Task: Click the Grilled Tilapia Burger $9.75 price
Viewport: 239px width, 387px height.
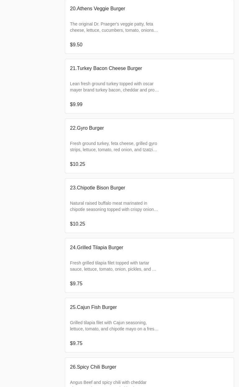Action: point(76,284)
